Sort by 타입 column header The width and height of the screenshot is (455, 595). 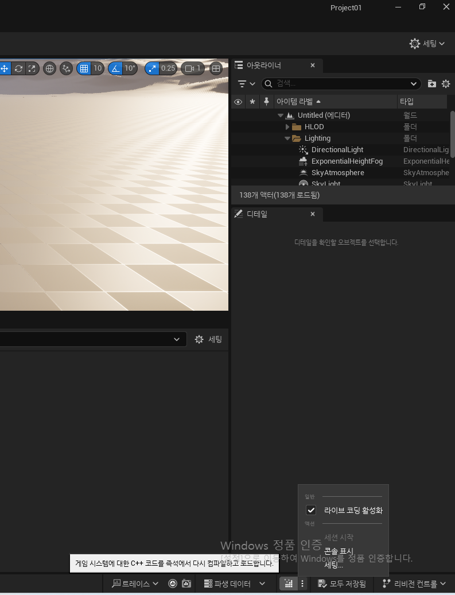point(422,102)
